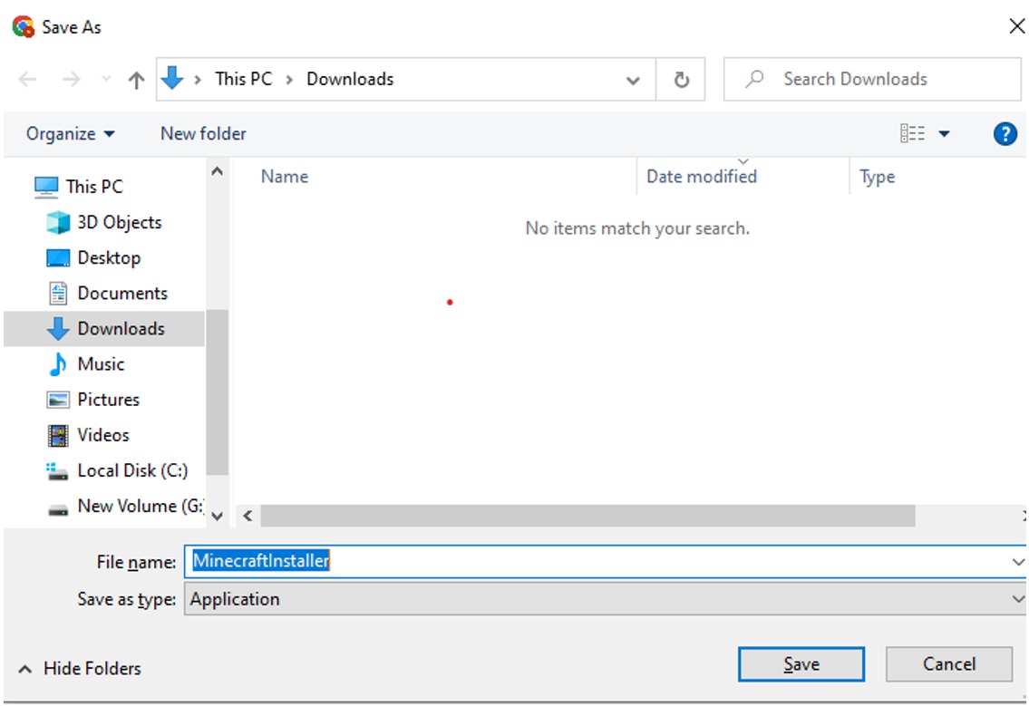This screenshot has width=1029, height=706.
Task: Open the Organize dropdown menu
Action: [68, 133]
